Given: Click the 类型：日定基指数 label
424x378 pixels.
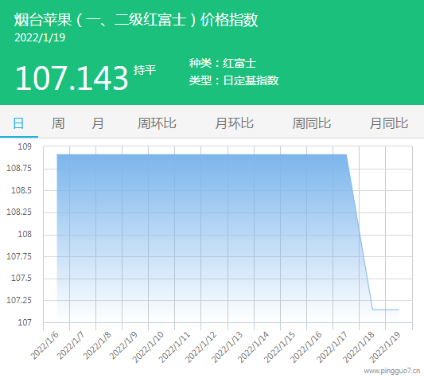Looking at the screenshot, I should 234,80.
